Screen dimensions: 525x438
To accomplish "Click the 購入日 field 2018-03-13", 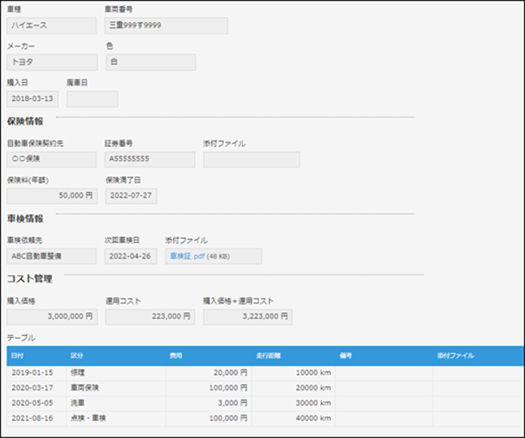I will coord(32,99).
